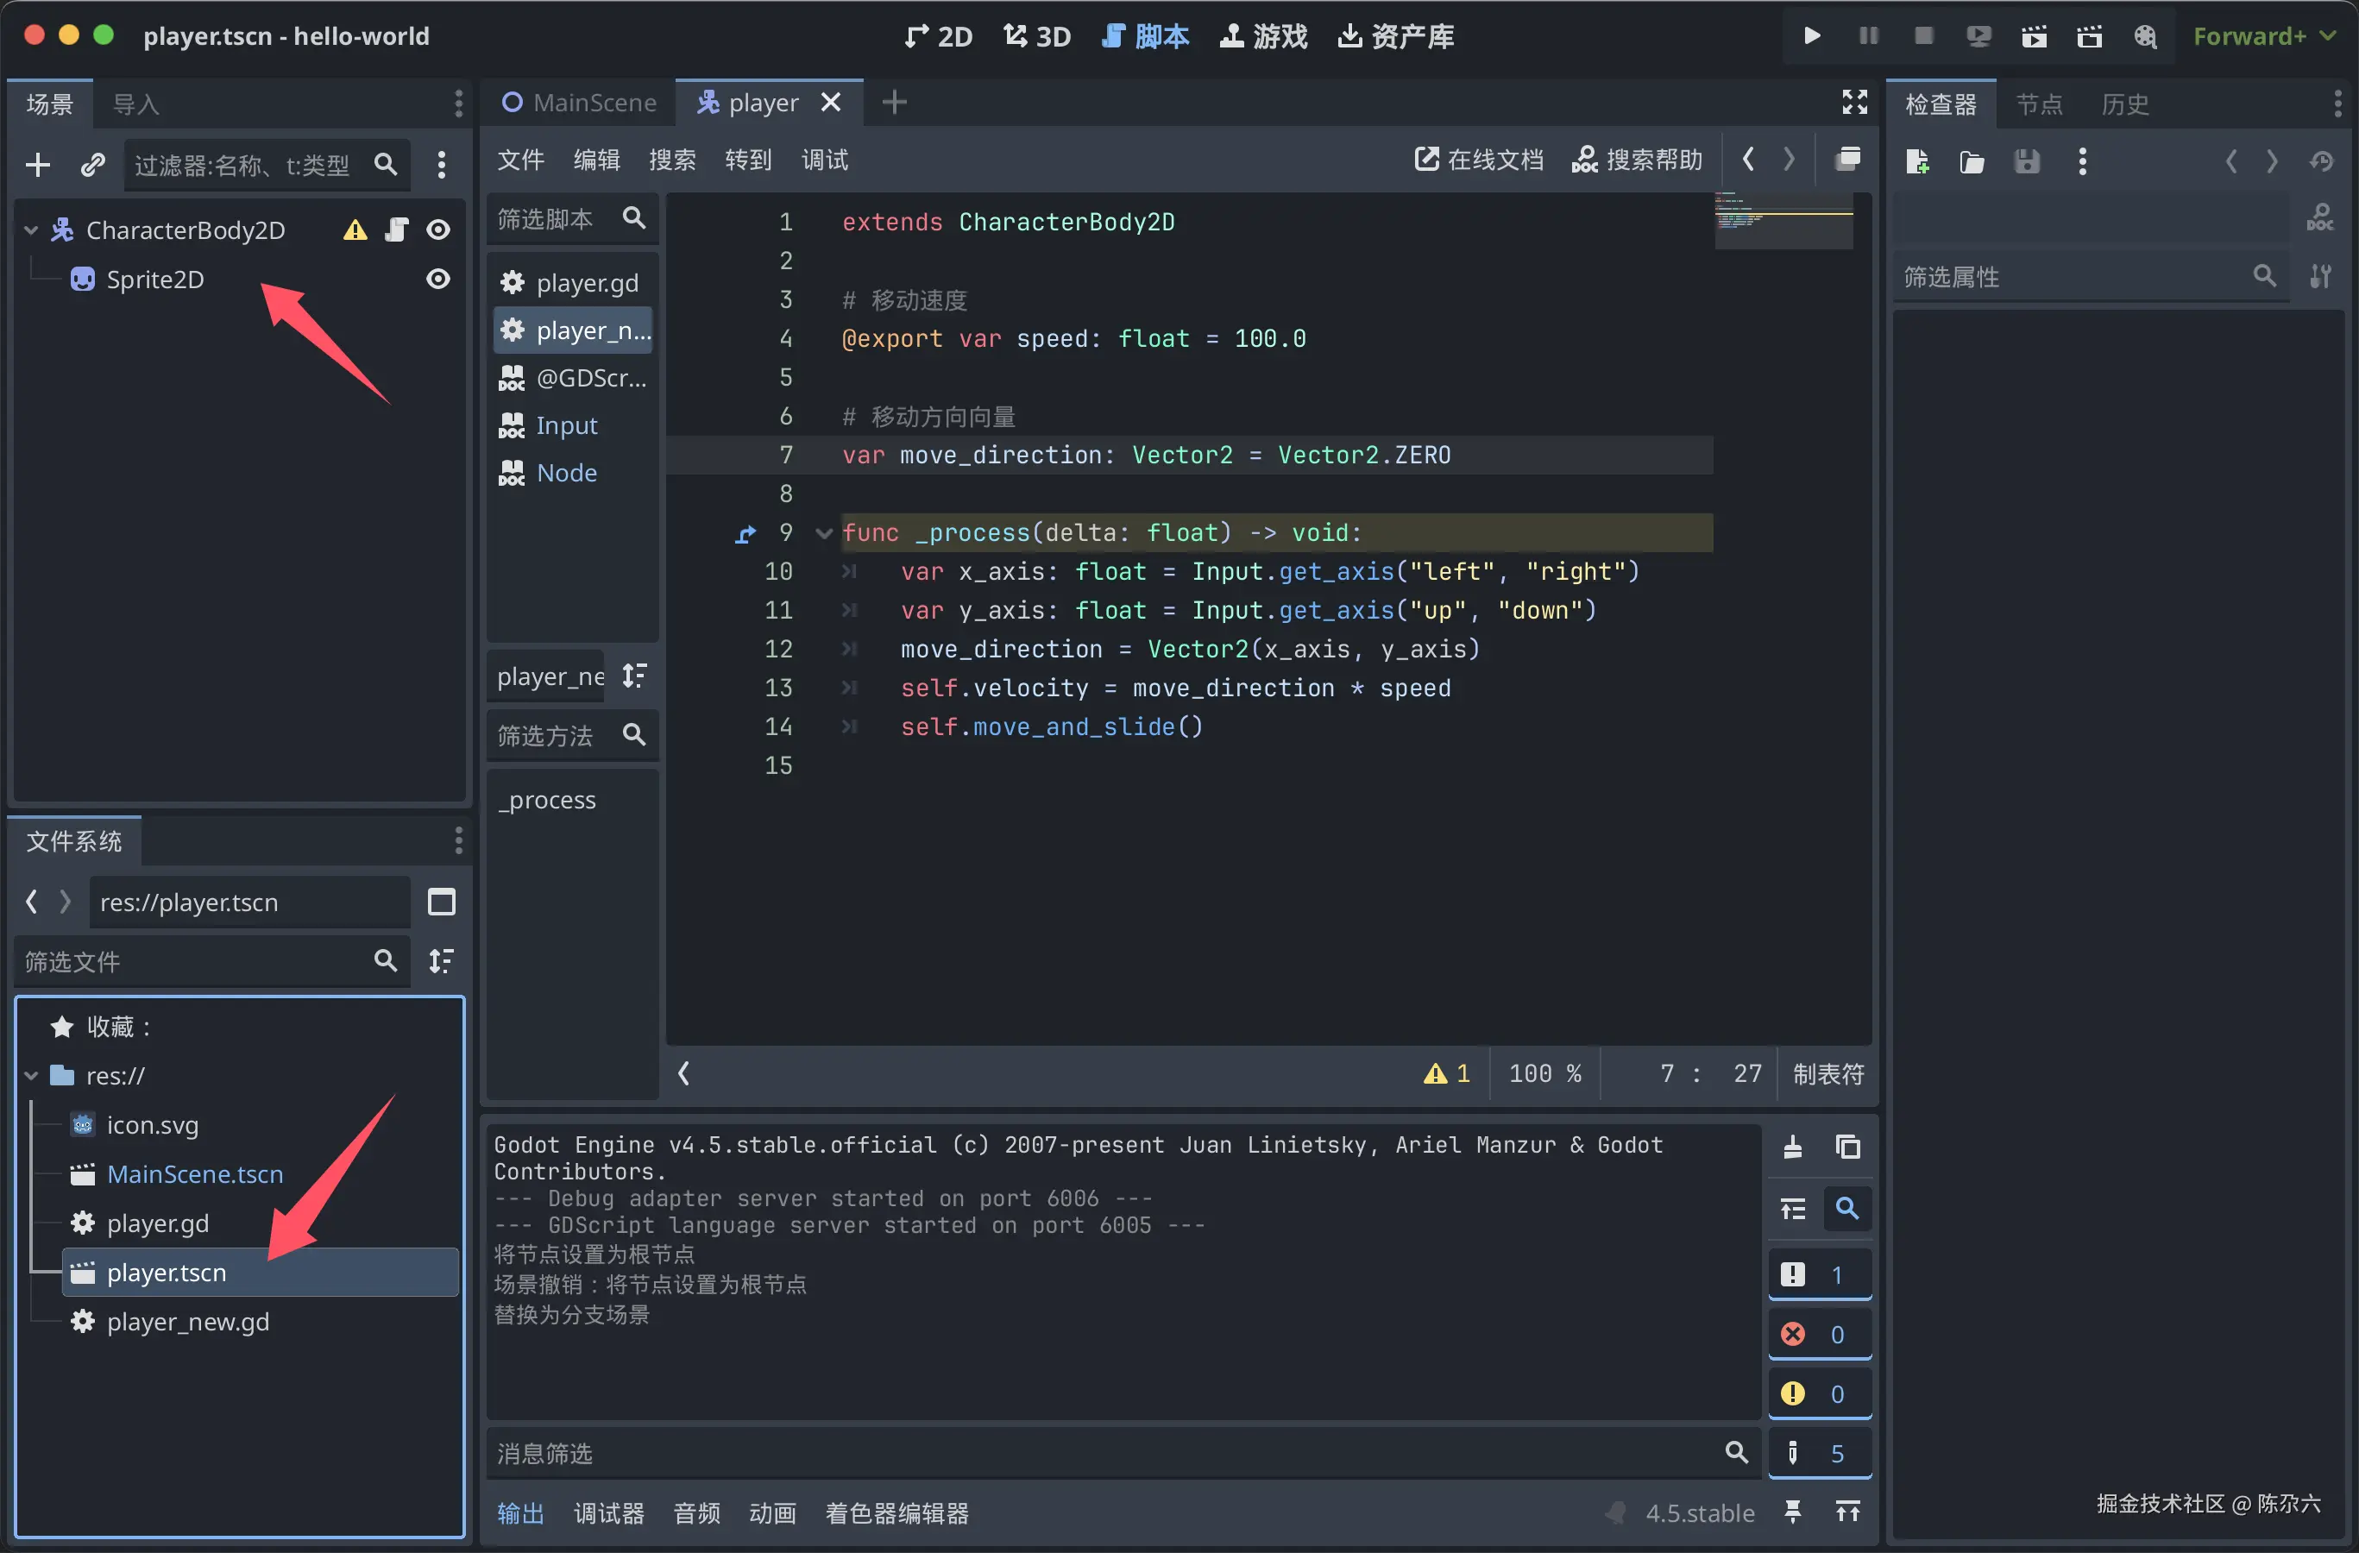This screenshot has width=2359, height=1553.
Task: Open the script attached to CharacterBody2D
Action: pos(396,229)
